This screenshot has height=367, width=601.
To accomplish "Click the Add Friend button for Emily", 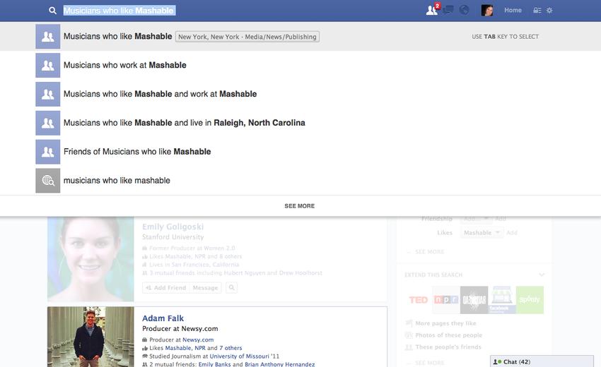I will pos(165,288).
